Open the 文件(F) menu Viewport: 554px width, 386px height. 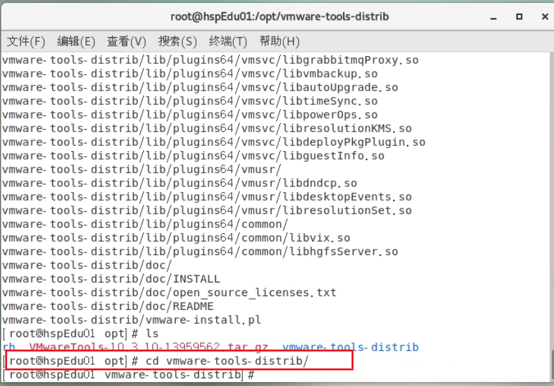[26, 41]
